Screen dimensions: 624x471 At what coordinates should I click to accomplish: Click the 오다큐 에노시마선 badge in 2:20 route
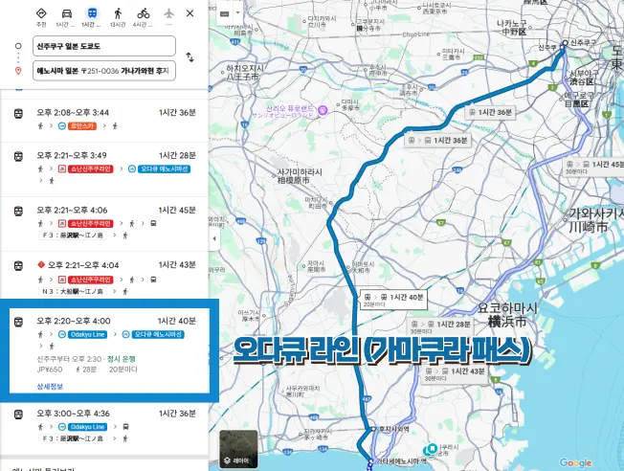click(x=158, y=334)
